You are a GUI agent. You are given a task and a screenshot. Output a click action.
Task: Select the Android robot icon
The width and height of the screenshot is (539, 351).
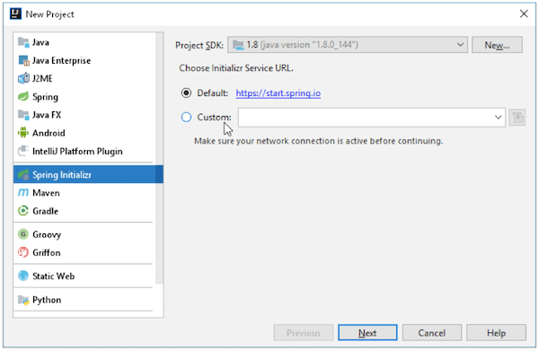coord(23,133)
